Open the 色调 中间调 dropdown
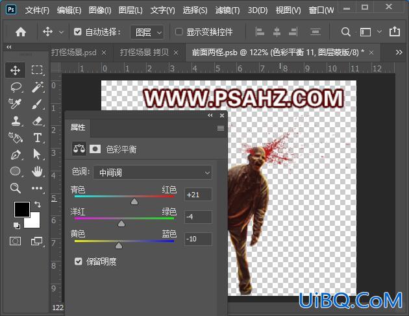 coord(153,173)
